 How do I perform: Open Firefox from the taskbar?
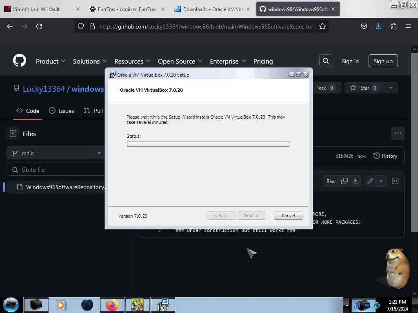(x=112, y=305)
